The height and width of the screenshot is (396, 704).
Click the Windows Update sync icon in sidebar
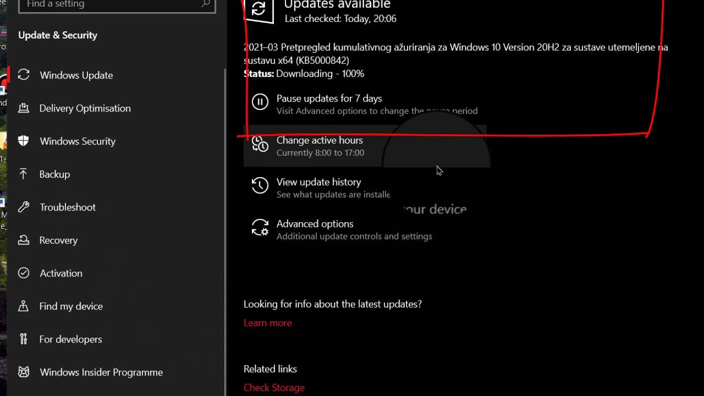(24, 75)
